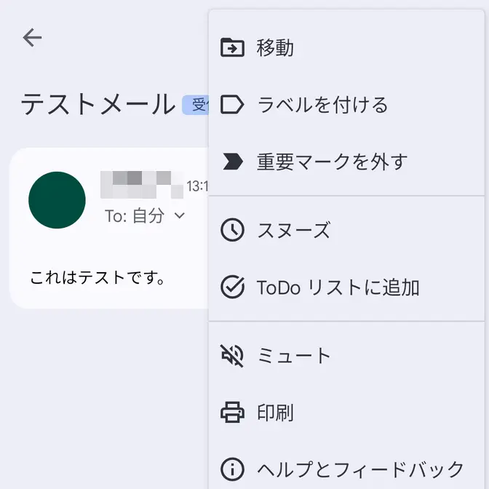This screenshot has height=489, width=489.
Task: Open ヘルプとフィードバック
Action: (360, 468)
